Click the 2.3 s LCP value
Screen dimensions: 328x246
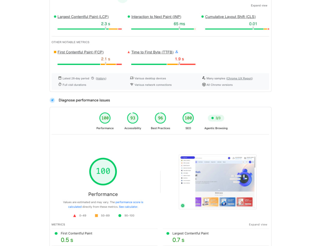coord(105,24)
